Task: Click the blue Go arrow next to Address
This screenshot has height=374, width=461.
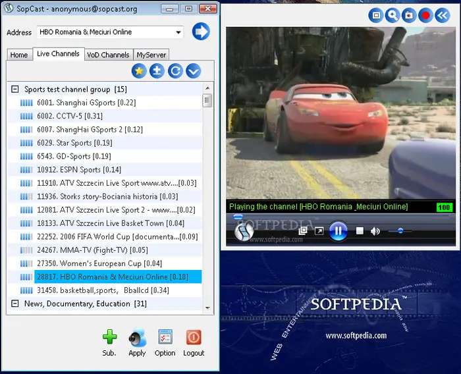Action: [201, 32]
